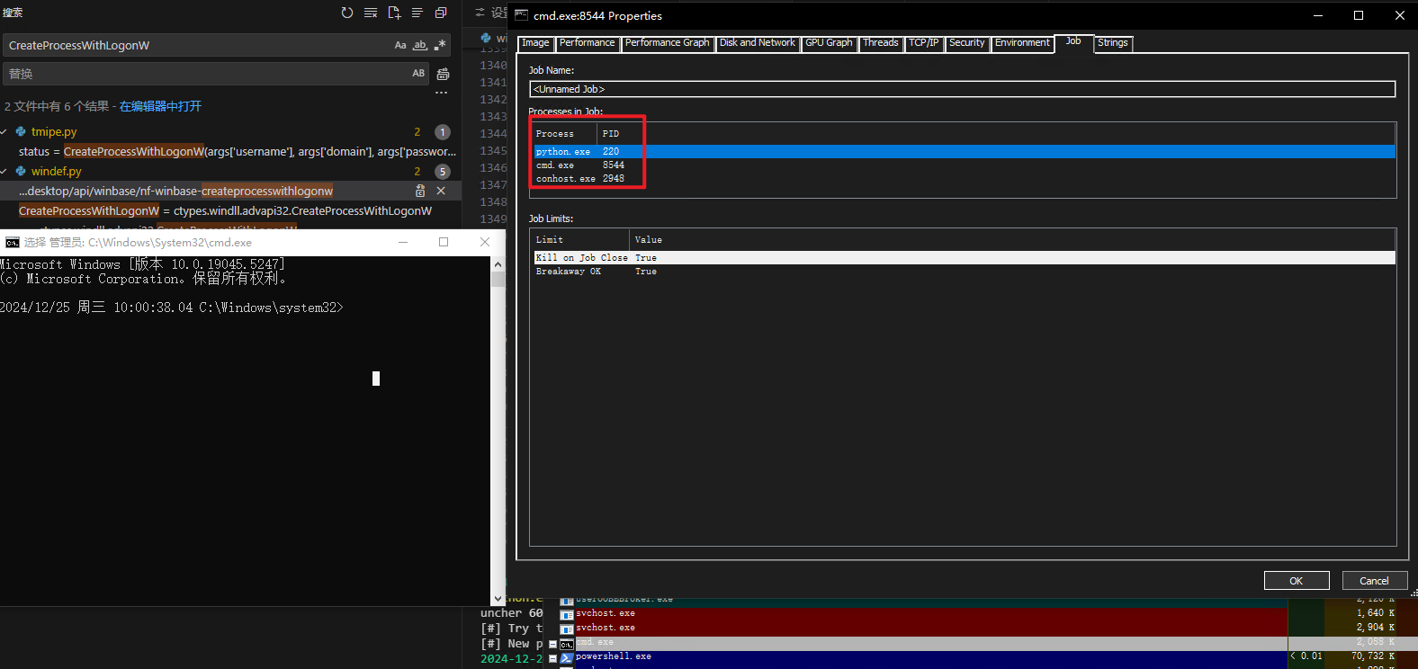Open the Security tab
This screenshot has width=1418, height=669.
coord(967,43)
